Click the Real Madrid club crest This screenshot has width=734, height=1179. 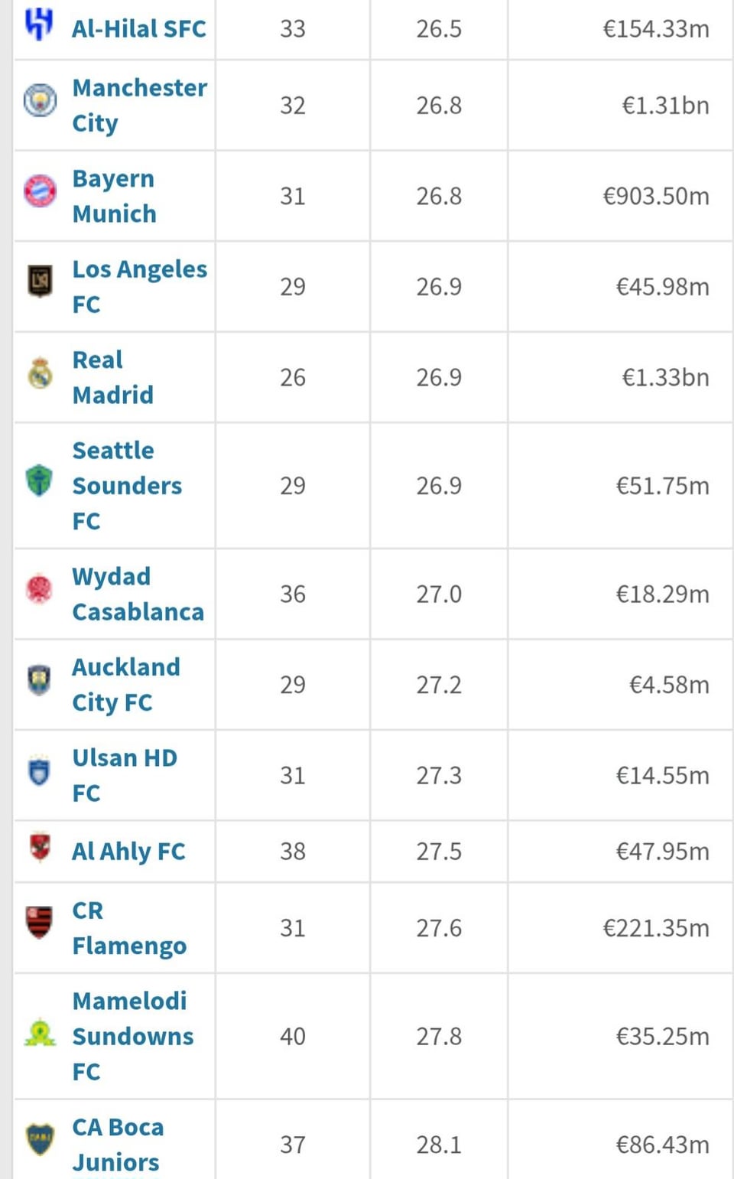[40, 373]
